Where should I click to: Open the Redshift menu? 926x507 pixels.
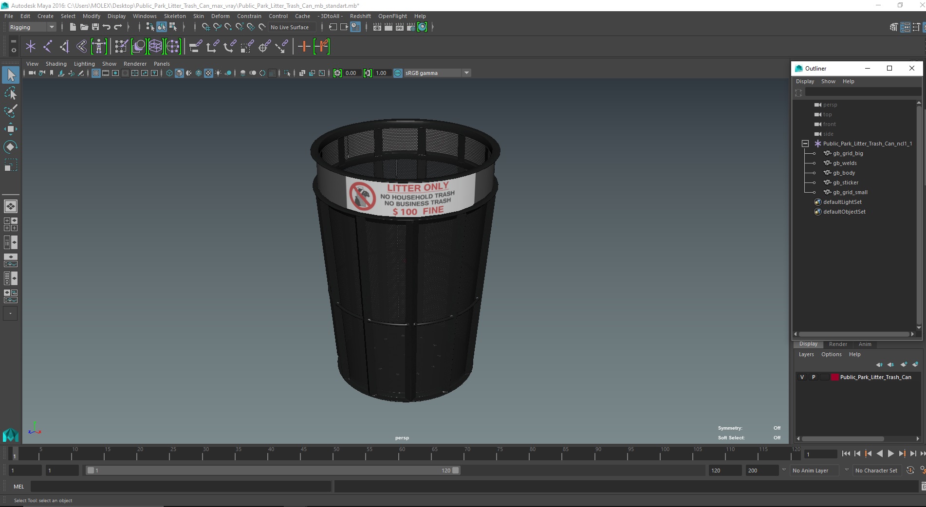(x=360, y=16)
